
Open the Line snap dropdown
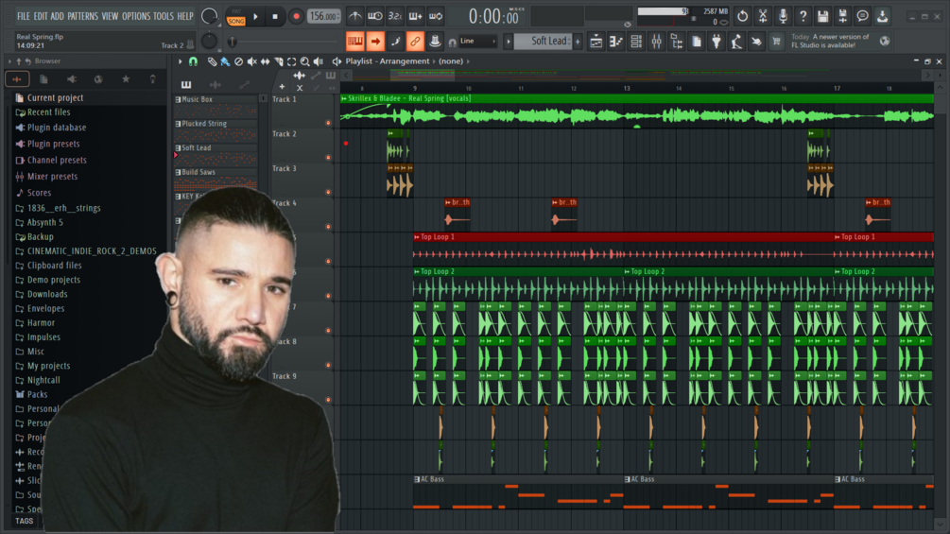477,42
